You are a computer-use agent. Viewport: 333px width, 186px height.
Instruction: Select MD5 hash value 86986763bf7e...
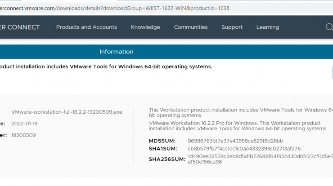point(235,141)
